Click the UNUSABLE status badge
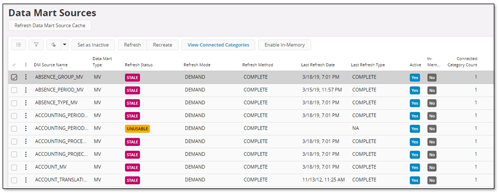The width and height of the screenshot is (499, 193). [x=137, y=128]
